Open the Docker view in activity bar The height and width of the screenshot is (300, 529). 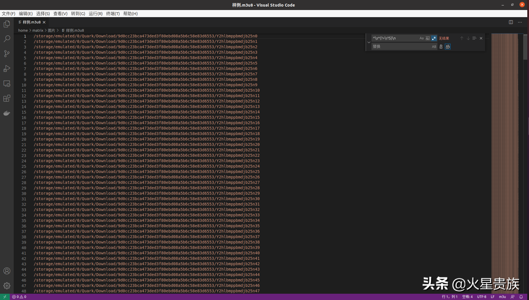coord(7,113)
